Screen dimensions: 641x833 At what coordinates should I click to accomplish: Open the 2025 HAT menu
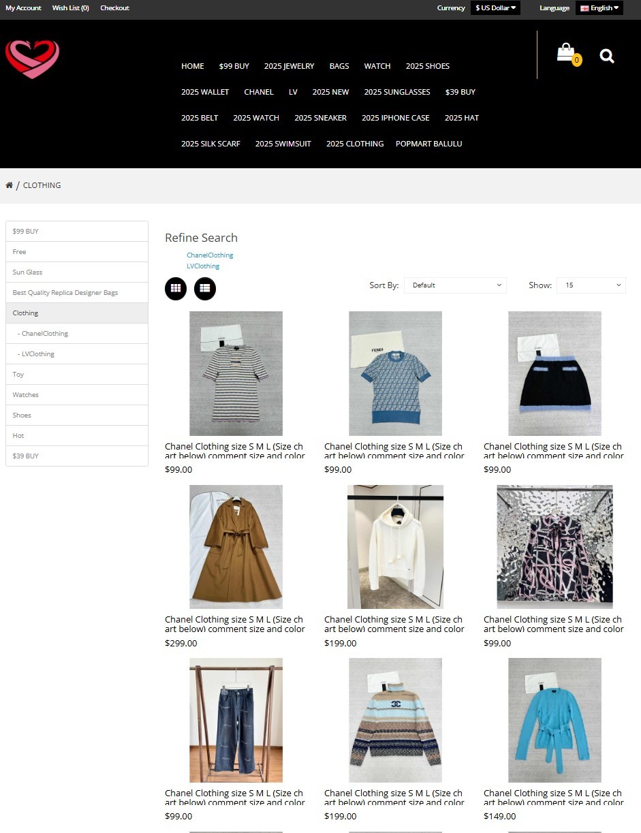tap(462, 118)
